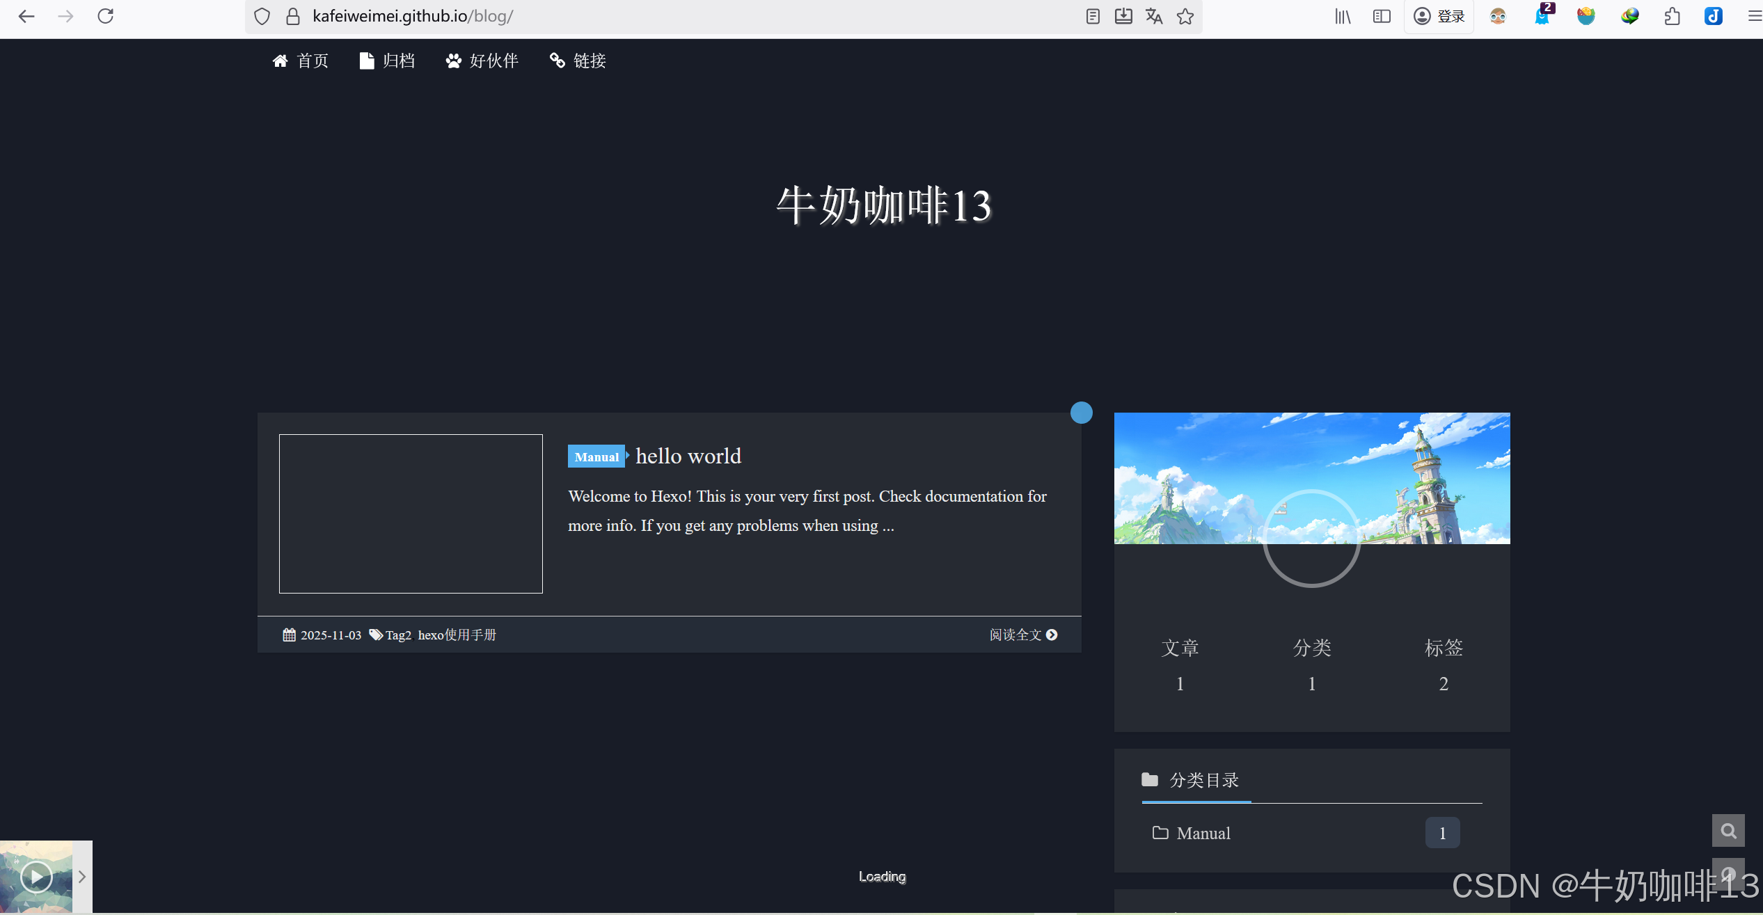Expand the music player side arrow
The height and width of the screenshot is (915, 1763).
tap(82, 876)
